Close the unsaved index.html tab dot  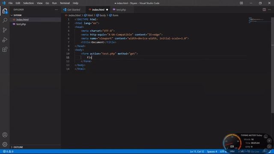pos(107,9)
